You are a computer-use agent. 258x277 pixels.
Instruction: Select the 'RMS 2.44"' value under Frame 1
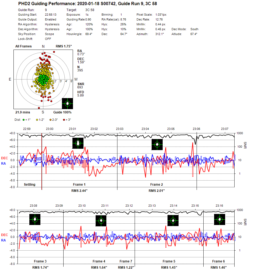pos(79,191)
